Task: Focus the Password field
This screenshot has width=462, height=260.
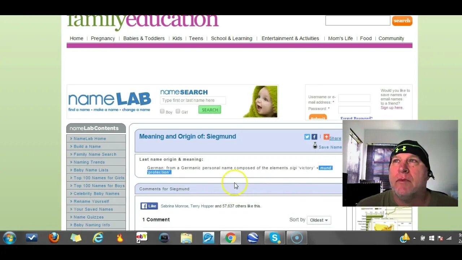Action: [x=354, y=109]
